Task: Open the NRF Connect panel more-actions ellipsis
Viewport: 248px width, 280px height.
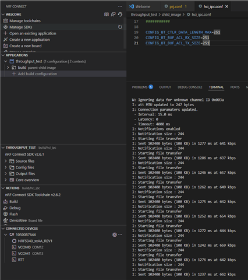Action: [x=120, y=6]
